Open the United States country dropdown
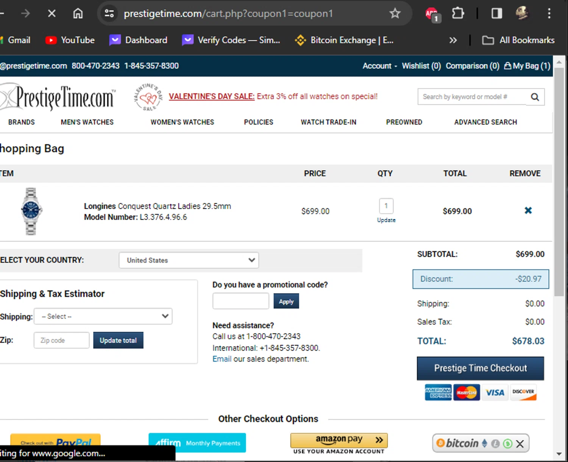568x462 pixels. point(189,260)
